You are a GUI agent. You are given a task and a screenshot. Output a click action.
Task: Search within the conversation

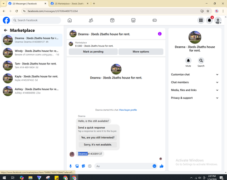coord(201,61)
